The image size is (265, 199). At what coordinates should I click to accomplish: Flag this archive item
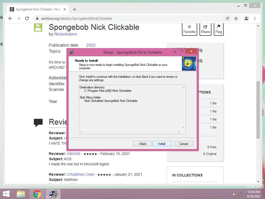click(x=218, y=29)
